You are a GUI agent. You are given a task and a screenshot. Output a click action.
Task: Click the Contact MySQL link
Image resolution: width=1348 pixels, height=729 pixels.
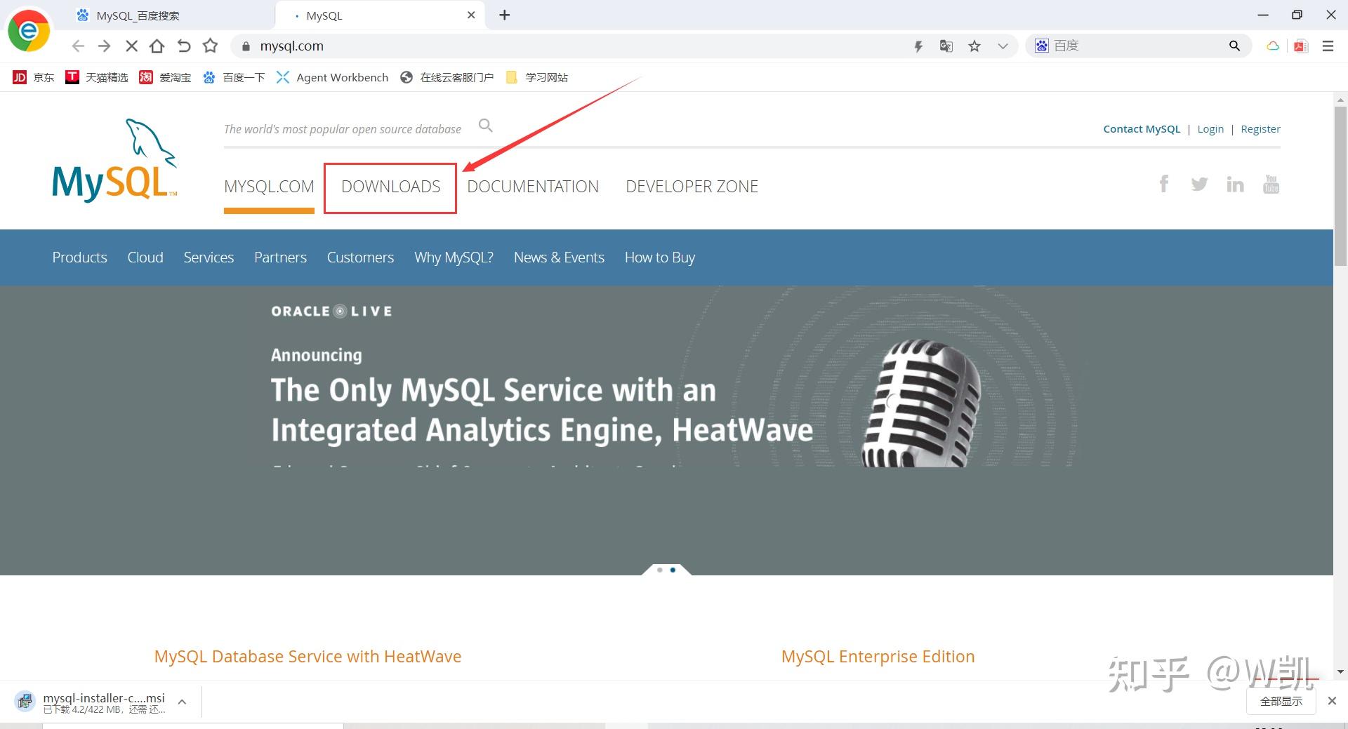(1142, 129)
